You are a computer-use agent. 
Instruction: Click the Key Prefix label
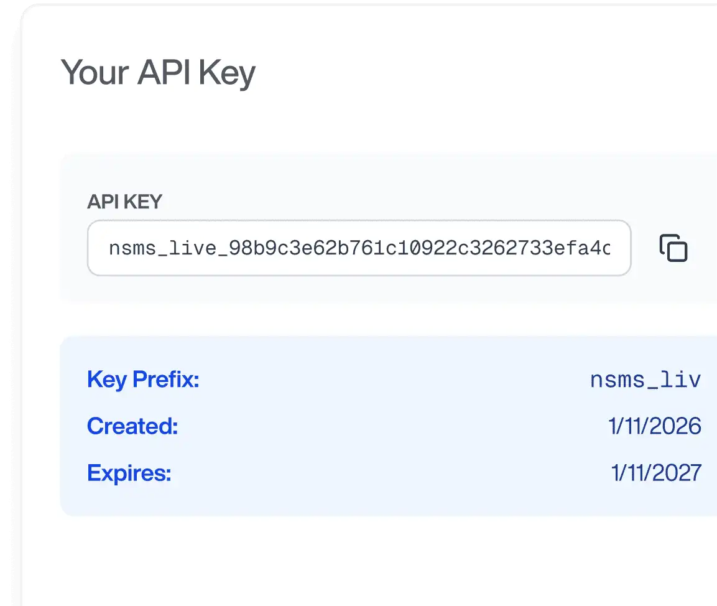pos(142,380)
